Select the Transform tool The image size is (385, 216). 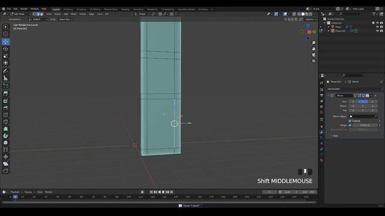pos(5,63)
